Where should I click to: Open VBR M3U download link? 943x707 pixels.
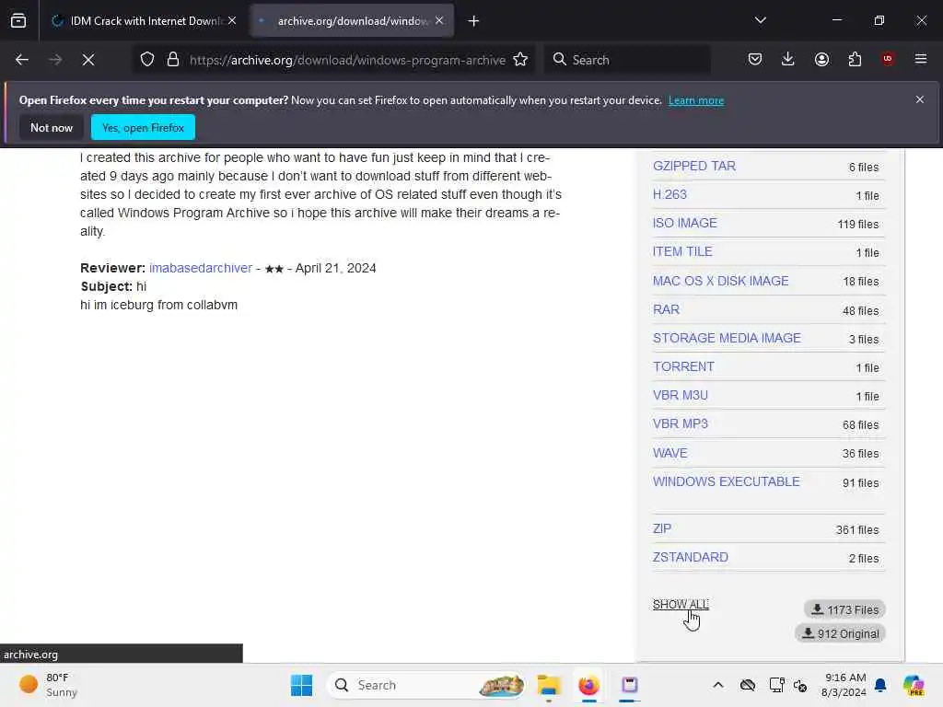pyautogui.click(x=681, y=395)
